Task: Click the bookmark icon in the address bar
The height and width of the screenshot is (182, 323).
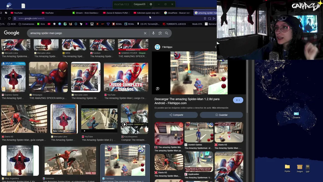Action: click(x=205, y=18)
